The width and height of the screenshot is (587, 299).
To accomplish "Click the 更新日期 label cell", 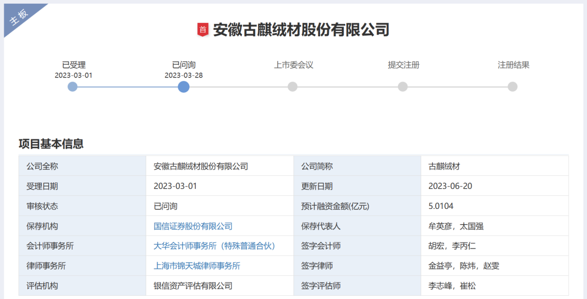I will coord(358,186).
